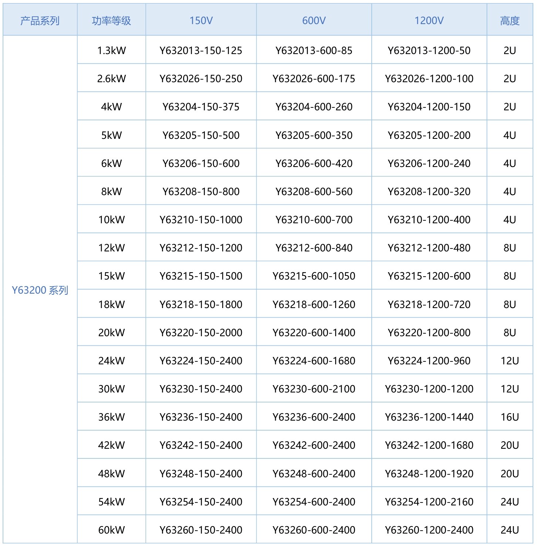This screenshot has width=537, height=548.
Task: Select model Y63230-1200-1200
Action: [429, 389]
